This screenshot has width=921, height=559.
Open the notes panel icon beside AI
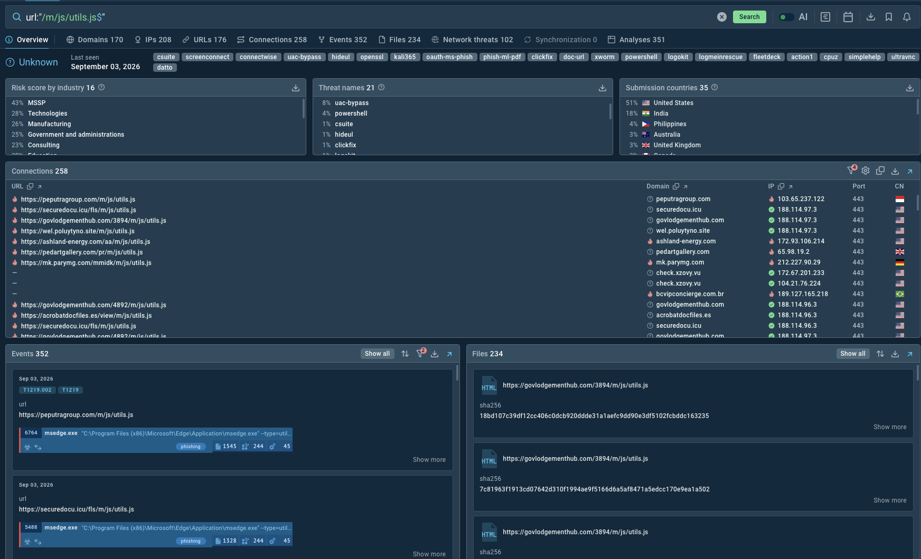coord(825,17)
